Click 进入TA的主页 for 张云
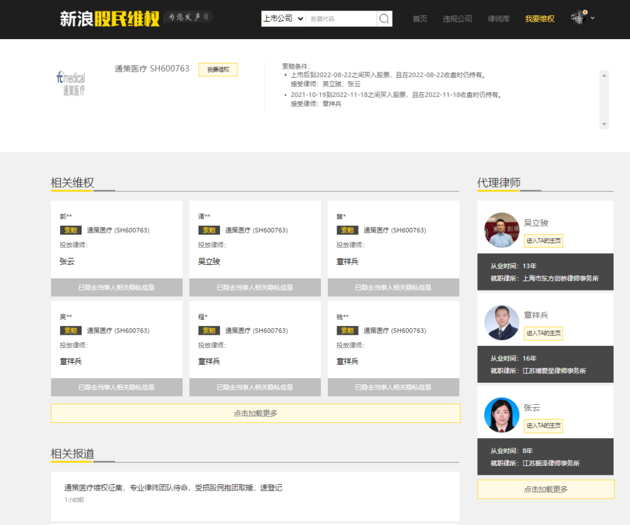 (x=543, y=425)
